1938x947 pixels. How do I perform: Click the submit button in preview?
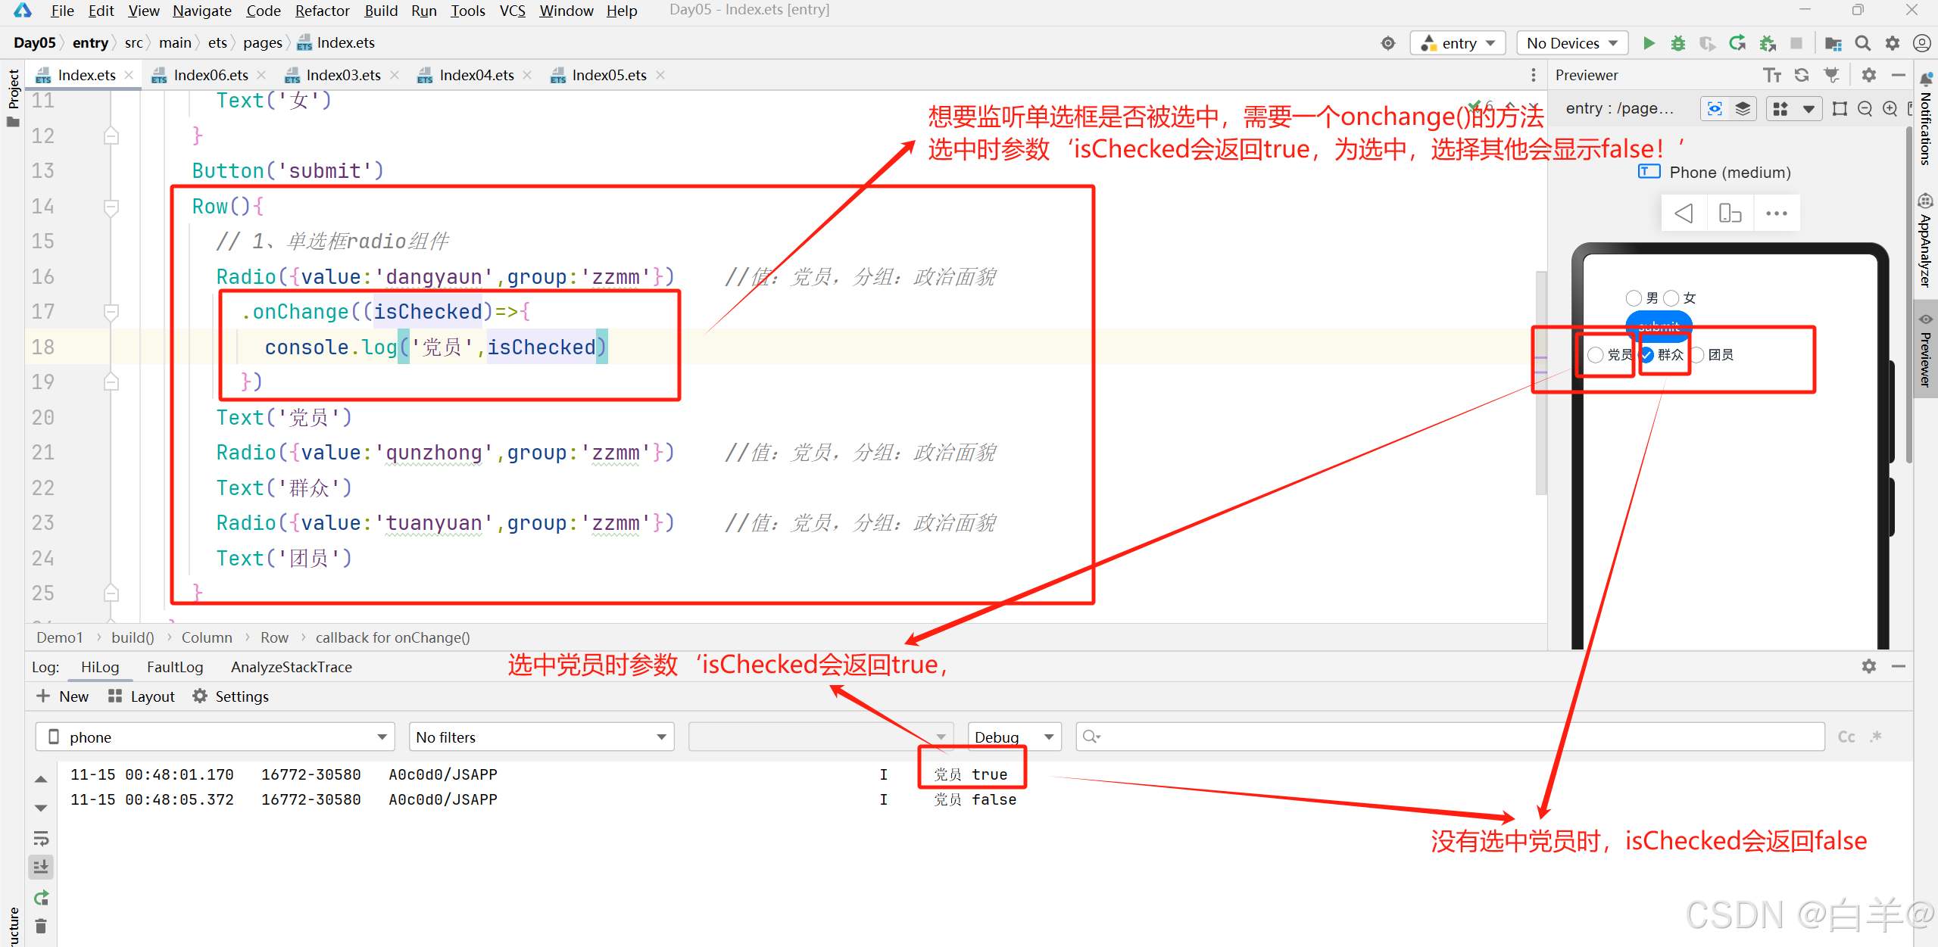point(1659,326)
